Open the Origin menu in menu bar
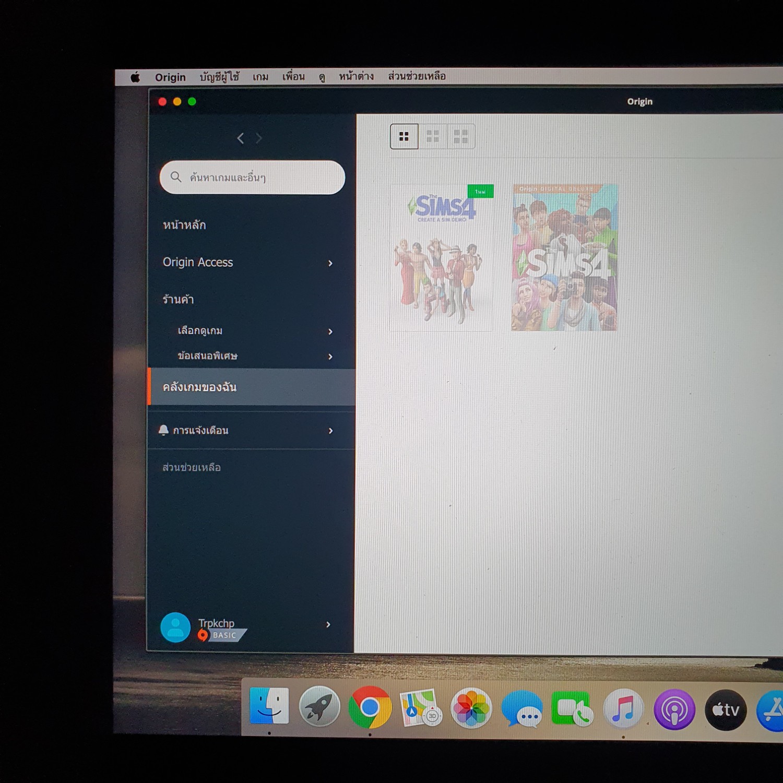 click(x=170, y=77)
